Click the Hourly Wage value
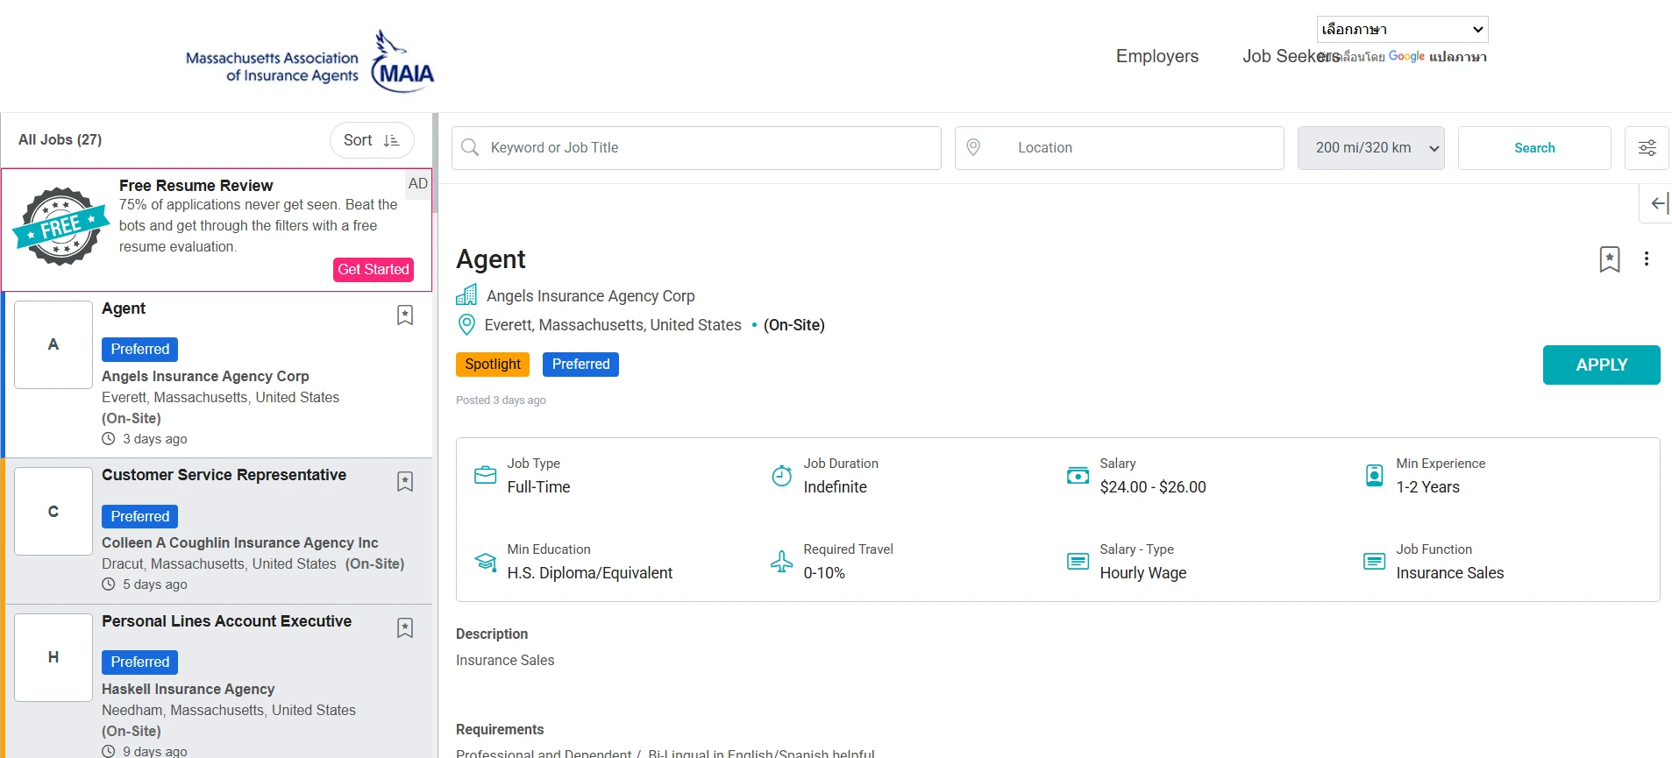 (1142, 573)
